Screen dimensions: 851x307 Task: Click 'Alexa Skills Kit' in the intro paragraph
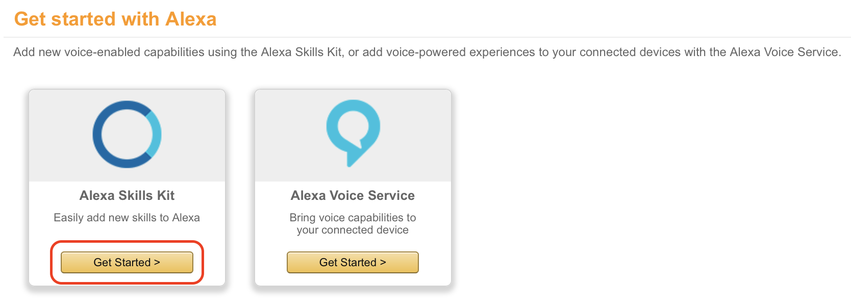(301, 52)
